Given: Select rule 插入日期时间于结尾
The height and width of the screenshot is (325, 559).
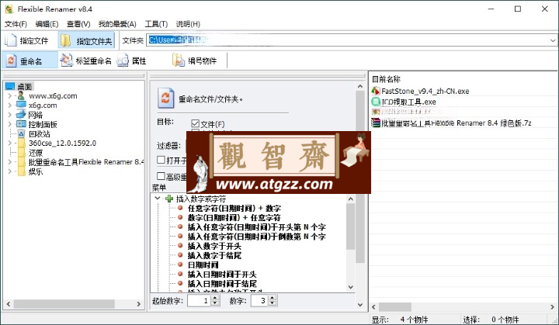Looking at the screenshot, I should point(222,284).
